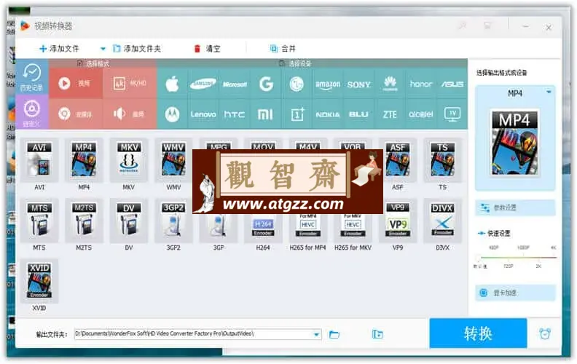577x364 pixels.
Task: Select the Motorola device category
Action: tap(172, 114)
